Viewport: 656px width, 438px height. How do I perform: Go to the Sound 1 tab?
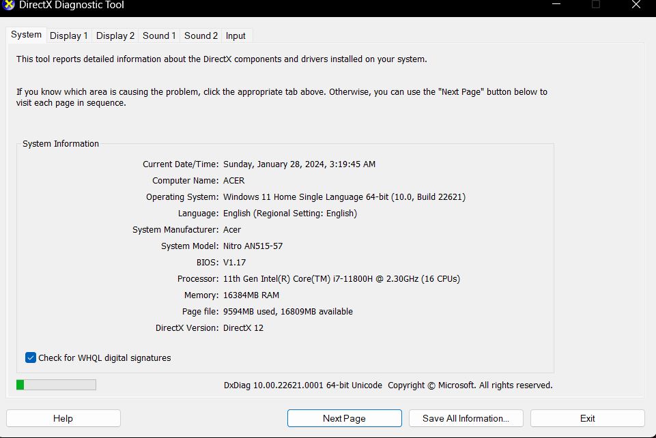point(159,35)
